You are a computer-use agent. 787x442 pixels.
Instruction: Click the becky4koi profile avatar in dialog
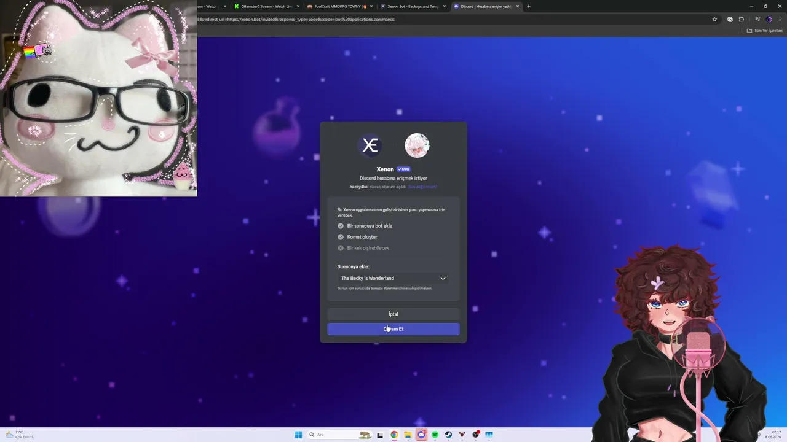(417, 145)
